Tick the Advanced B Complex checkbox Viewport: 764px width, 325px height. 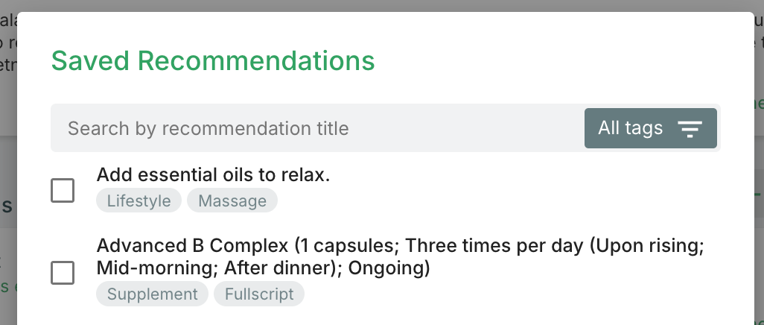(x=63, y=272)
